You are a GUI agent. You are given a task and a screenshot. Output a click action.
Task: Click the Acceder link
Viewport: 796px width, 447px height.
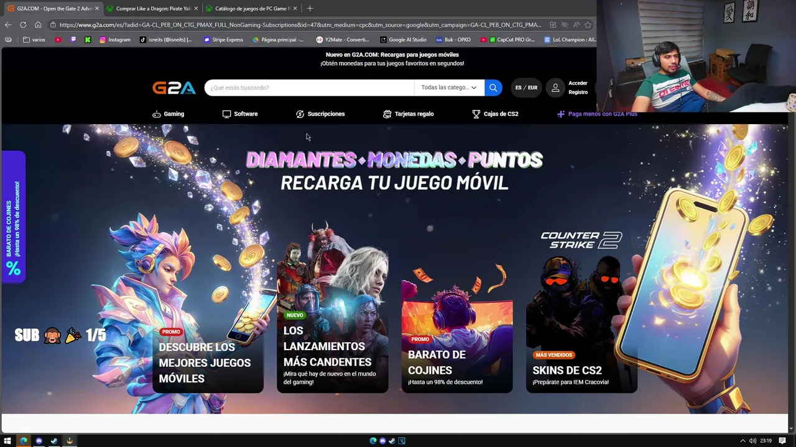(578, 83)
